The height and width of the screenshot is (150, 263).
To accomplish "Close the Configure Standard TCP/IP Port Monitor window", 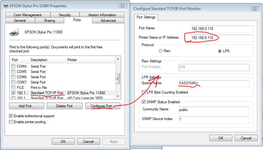I will (255, 8).
